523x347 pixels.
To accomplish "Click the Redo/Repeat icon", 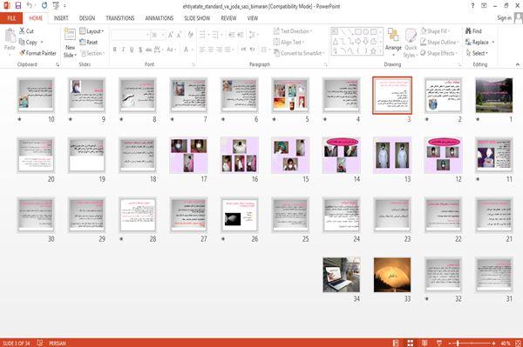I will pos(44,6).
